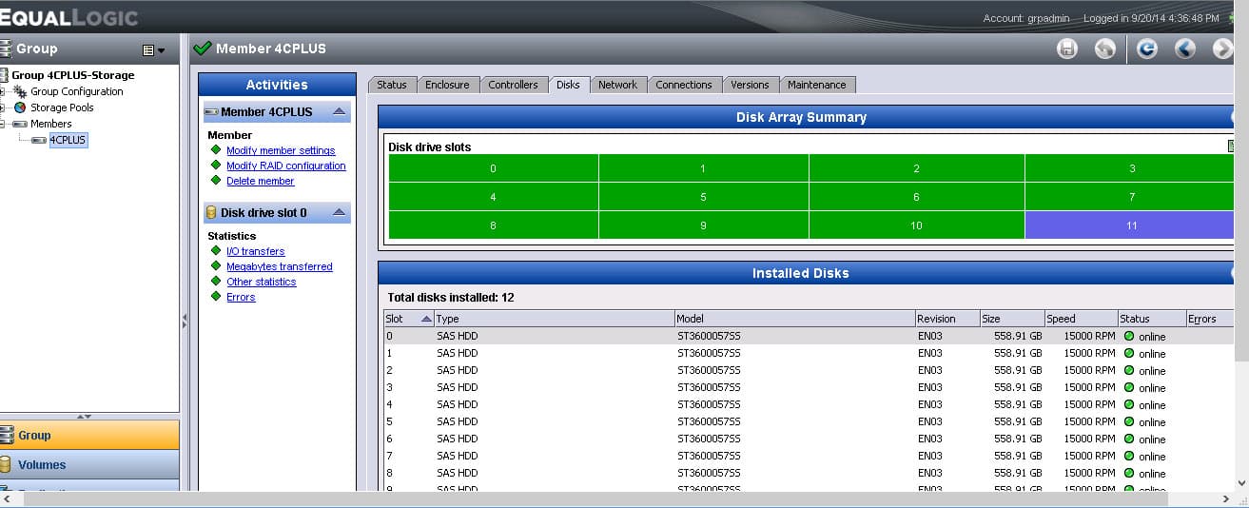Click the green diamond beside I/O transfers
Screen dimensions: 1249x508
216,251
